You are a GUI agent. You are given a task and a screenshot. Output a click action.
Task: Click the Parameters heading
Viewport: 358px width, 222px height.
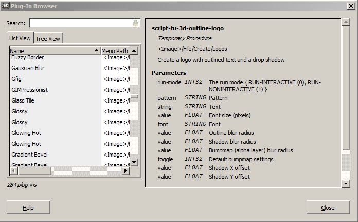pyautogui.click(x=169, y=73)
